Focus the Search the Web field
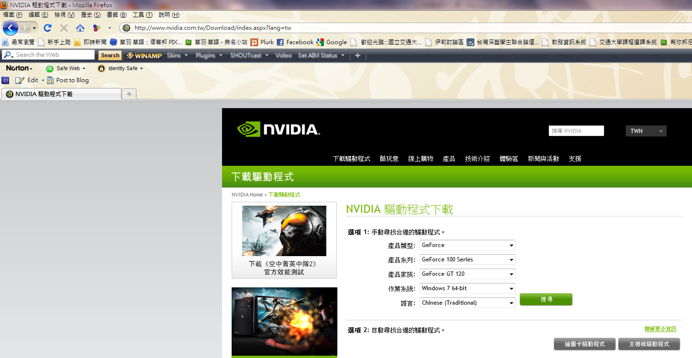This screenshot has width=692, height=358. (x=49, y=55)
